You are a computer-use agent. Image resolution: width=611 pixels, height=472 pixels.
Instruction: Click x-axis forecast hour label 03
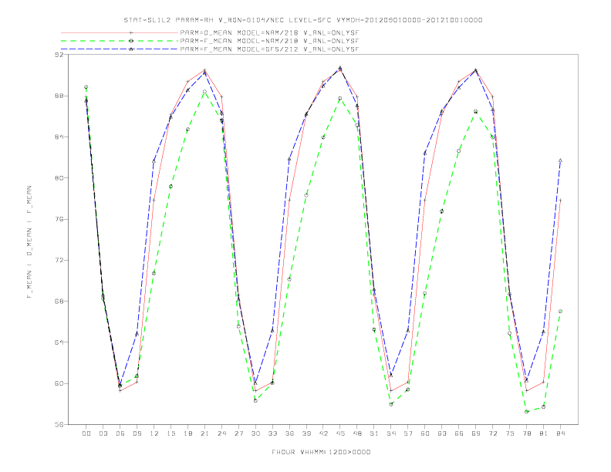(103, 433)
